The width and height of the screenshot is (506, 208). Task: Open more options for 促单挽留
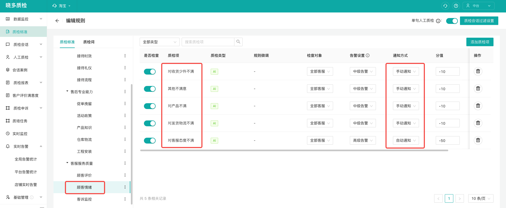tap(125, 103)
